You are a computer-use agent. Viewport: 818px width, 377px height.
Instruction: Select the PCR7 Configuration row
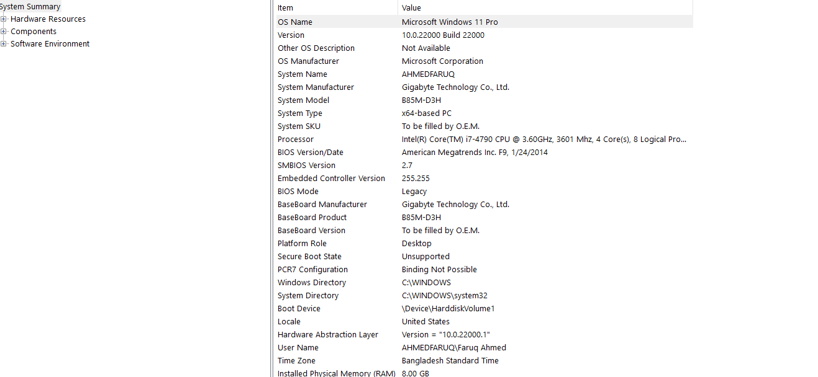(483, 270)
